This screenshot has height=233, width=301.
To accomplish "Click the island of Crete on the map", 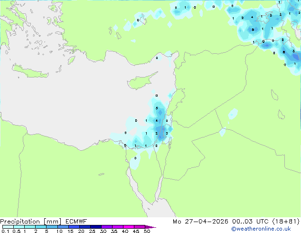I will click(30, 71).
